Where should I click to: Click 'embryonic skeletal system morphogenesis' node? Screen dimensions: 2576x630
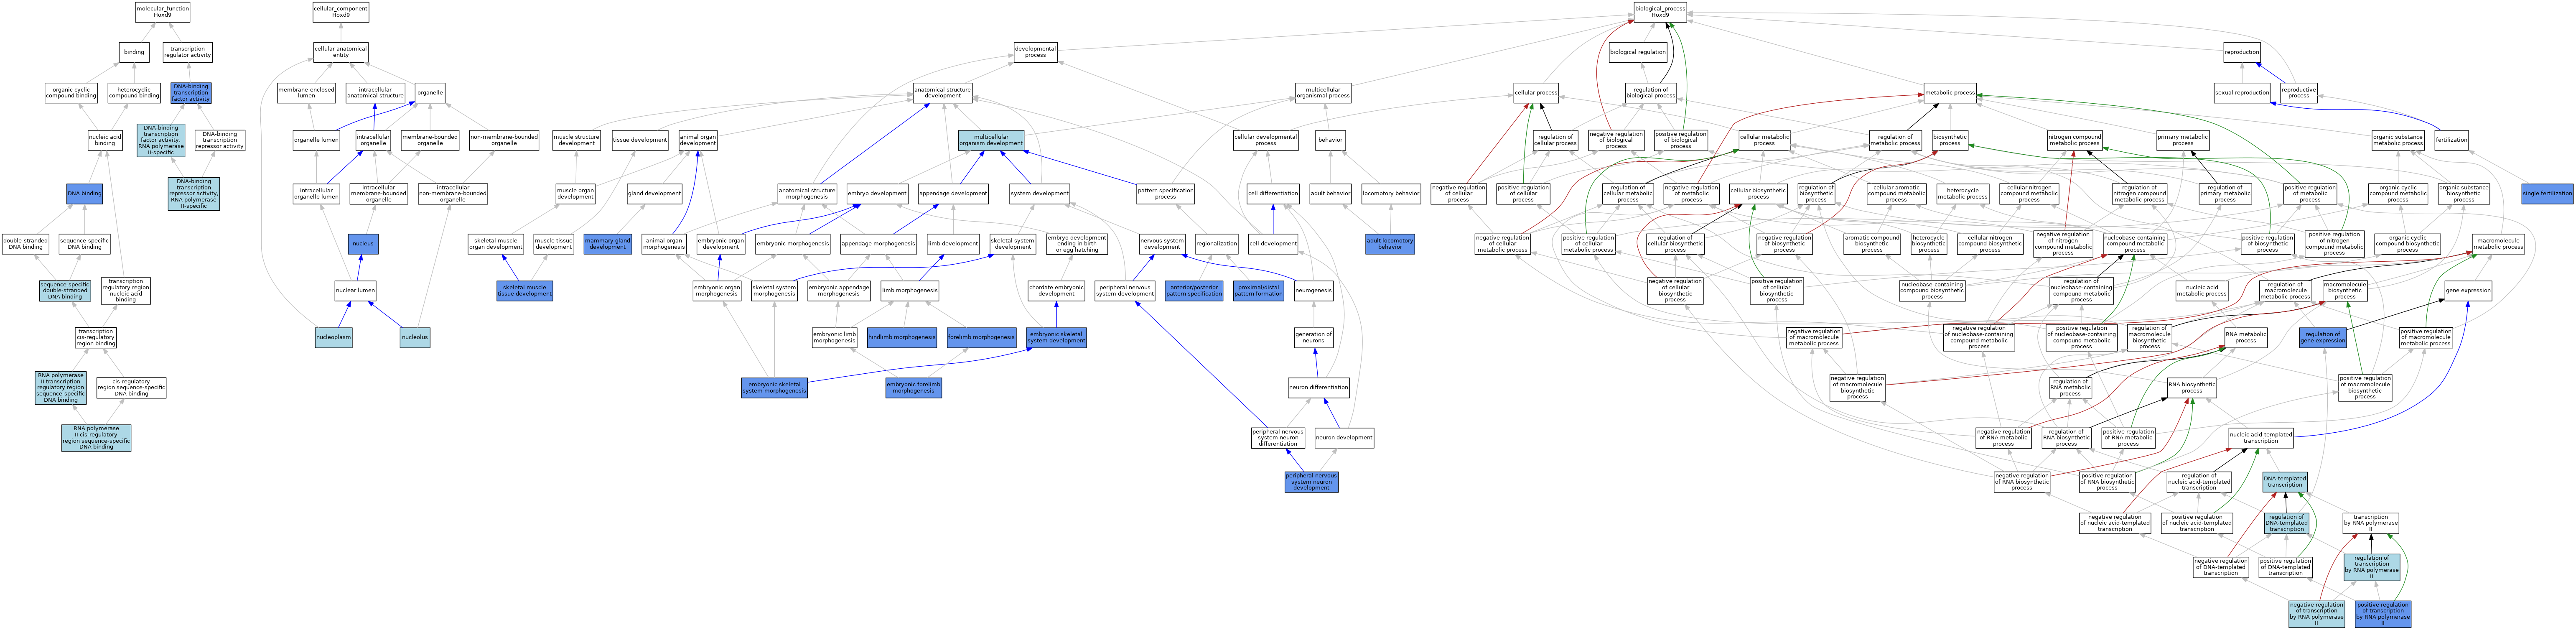pos(775,388)
